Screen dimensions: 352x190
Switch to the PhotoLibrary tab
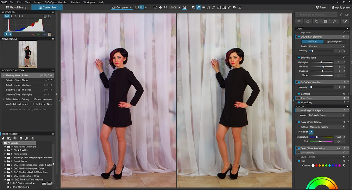[16, 7]
